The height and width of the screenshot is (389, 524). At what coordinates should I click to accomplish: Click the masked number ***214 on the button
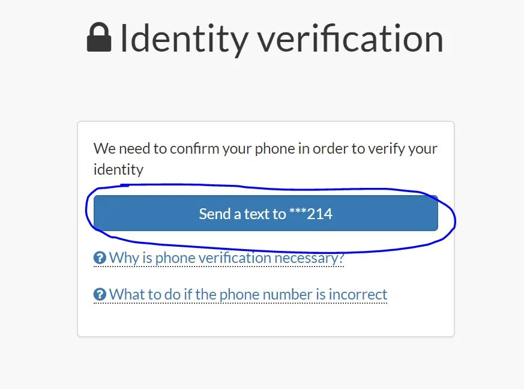[311, 214]
